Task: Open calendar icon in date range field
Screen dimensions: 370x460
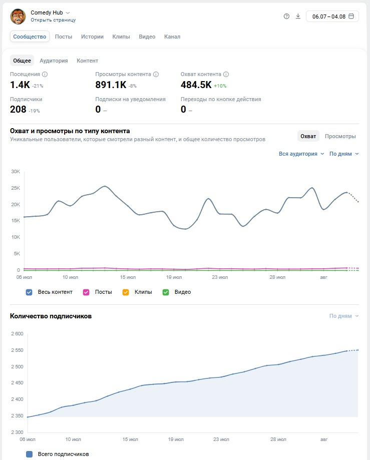Action: (351, 16)
